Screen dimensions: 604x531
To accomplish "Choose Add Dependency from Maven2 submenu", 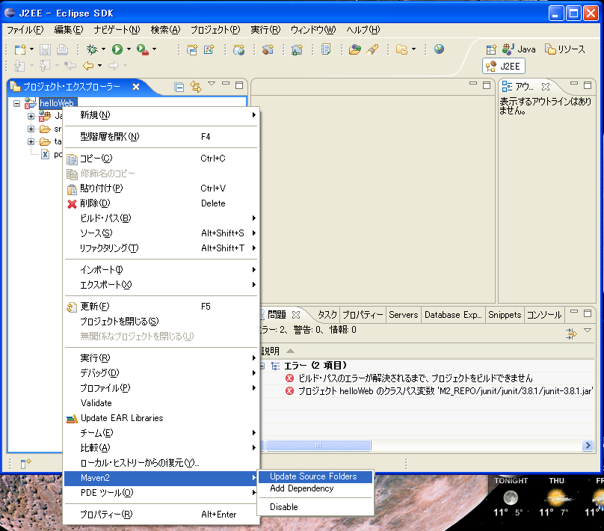I will click(301, 488).
